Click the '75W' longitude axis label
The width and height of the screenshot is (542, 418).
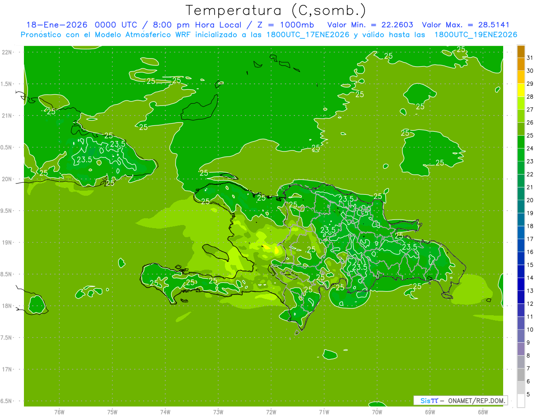(112, 412)
